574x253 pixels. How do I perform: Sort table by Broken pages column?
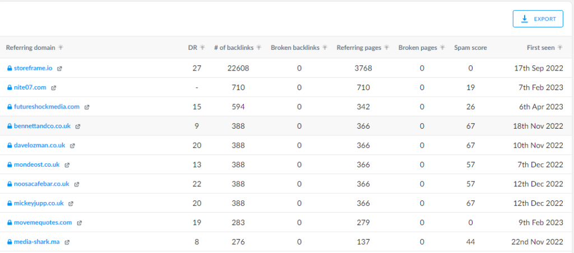coord(418,48)
